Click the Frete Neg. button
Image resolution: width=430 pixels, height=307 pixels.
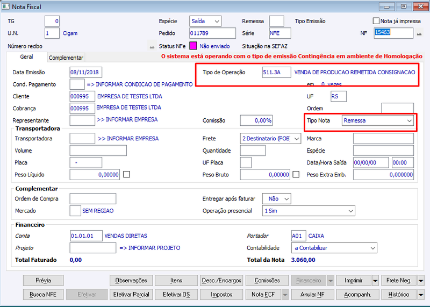[x=399, y=281]
